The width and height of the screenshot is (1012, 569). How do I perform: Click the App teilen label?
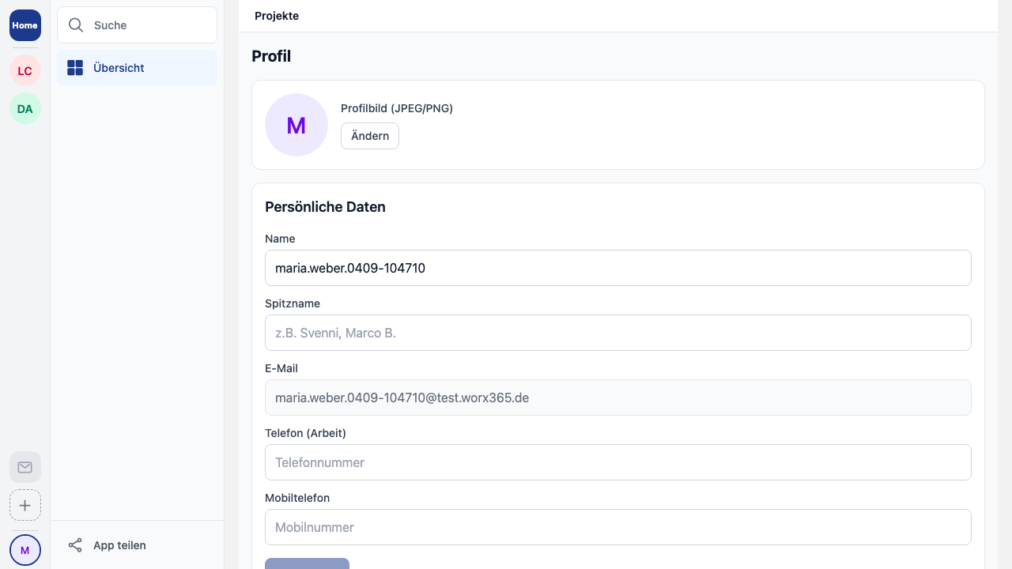[119, 545]
